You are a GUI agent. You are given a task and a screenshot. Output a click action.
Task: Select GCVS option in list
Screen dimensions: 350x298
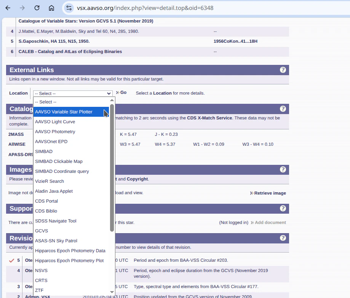pyautogui.click(x=72, y=231)
